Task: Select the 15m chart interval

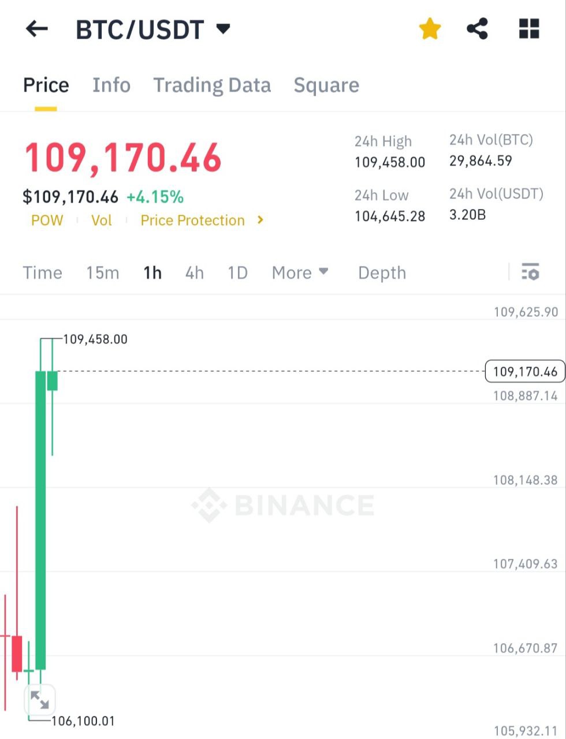Action: [103, 273]
